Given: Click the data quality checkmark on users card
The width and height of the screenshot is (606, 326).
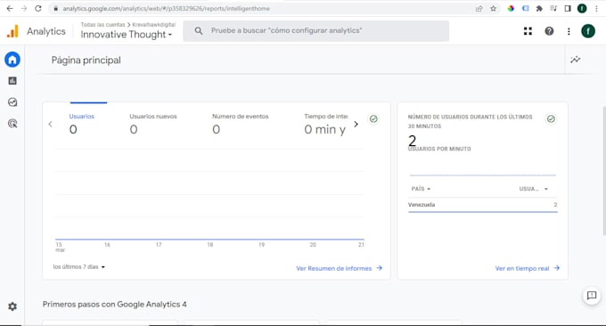Looking at the screenshot, I should coord(373,119).
